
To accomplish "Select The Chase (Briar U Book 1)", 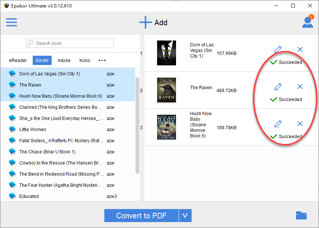I will point(68,152).
